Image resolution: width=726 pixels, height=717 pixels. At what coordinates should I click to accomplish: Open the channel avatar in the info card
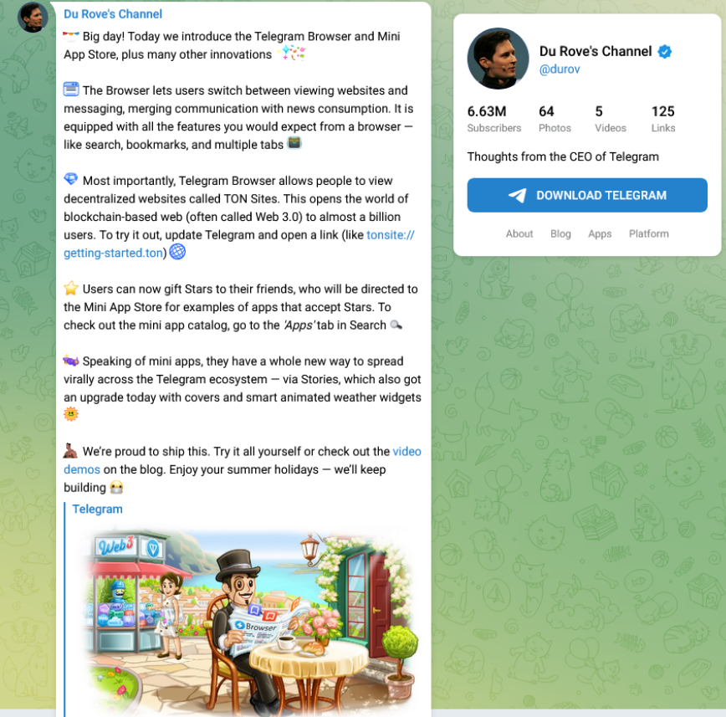pos(498,59)
